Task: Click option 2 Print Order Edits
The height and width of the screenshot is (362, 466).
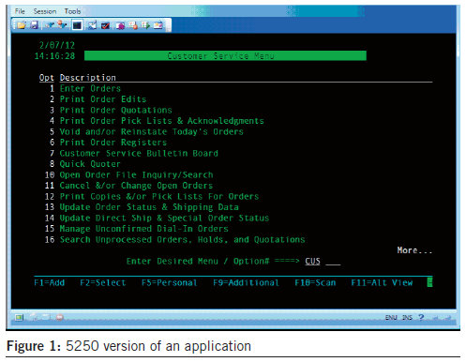Action: [x=103, y=99]
